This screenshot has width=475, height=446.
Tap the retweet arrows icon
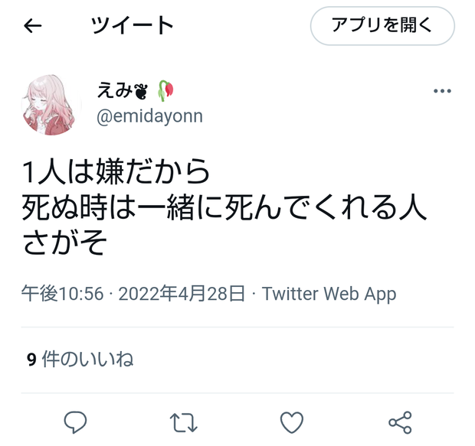tap(183, 422)
